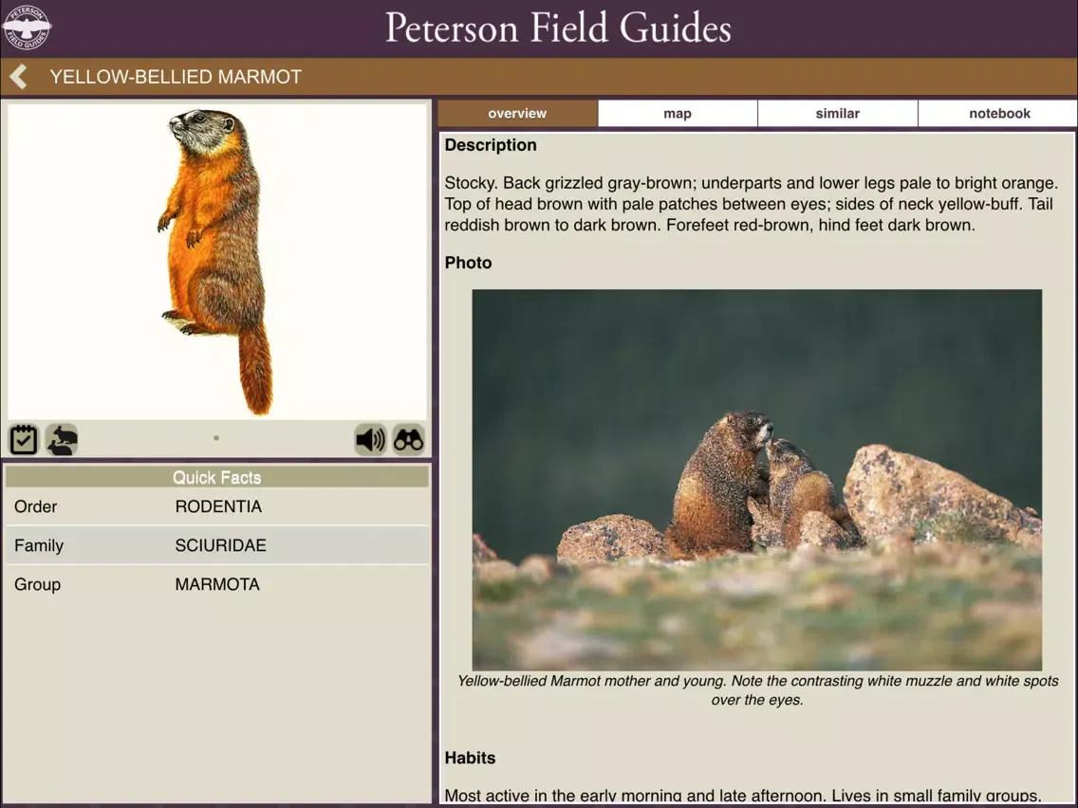Image resolution: width=1078 pixels, height=808 pixels.
Task: Click the marmot illustration image
Action: point(217,261)
